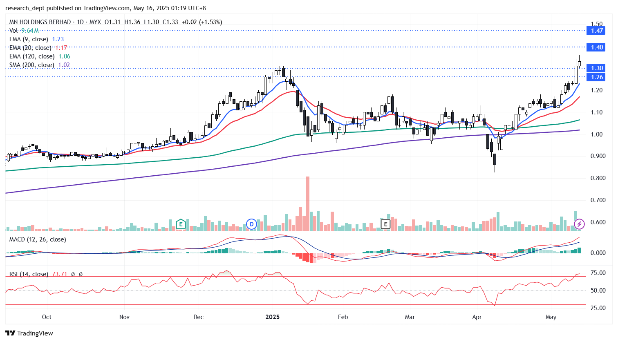This screenshot has width=618, height=342.
Task: Click the TradingView logo at the bottom
Action: 29,333
